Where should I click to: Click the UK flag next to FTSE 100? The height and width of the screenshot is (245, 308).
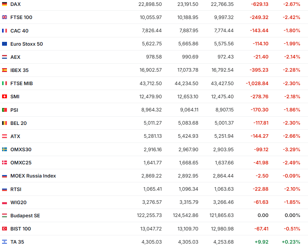click(x=5, y=17)
